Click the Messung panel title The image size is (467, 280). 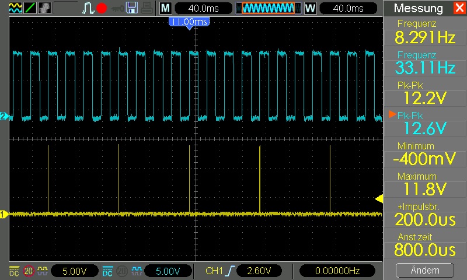(418, 8)
